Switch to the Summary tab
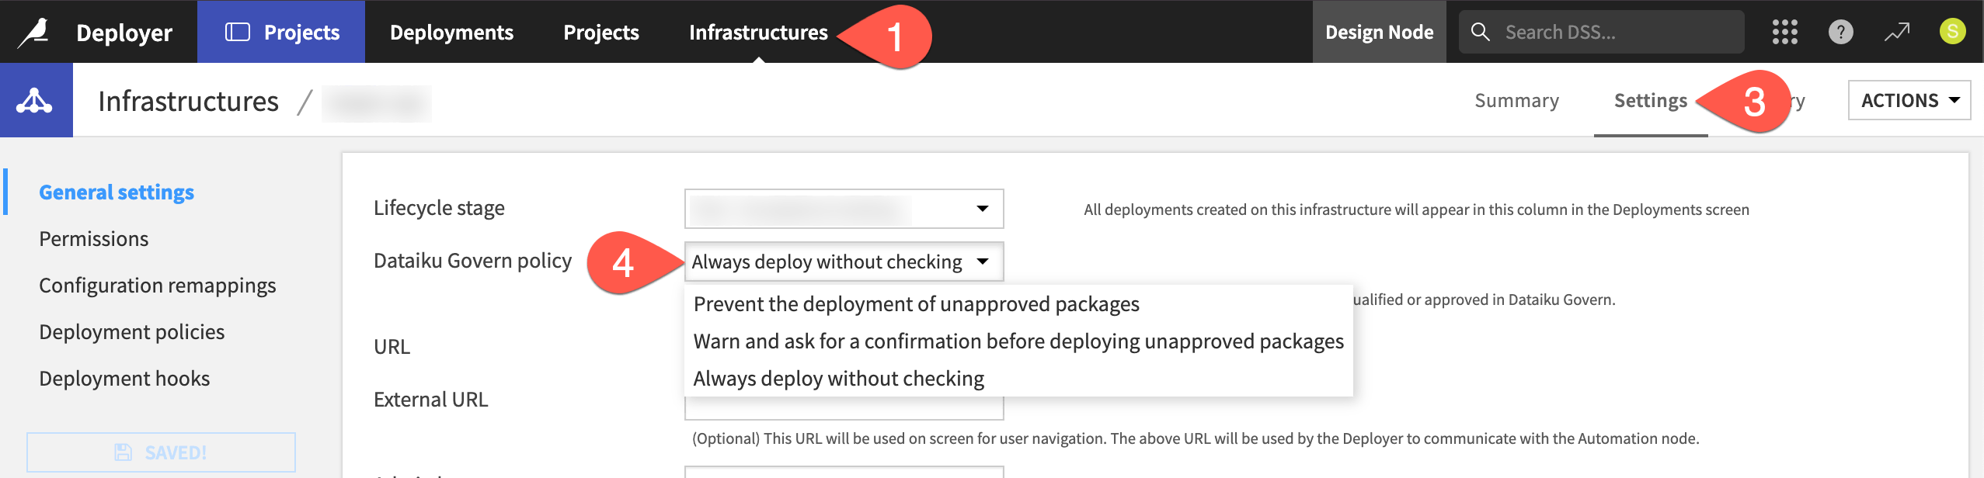This screenshot has height=478, width=1984. click(1516, 101)
